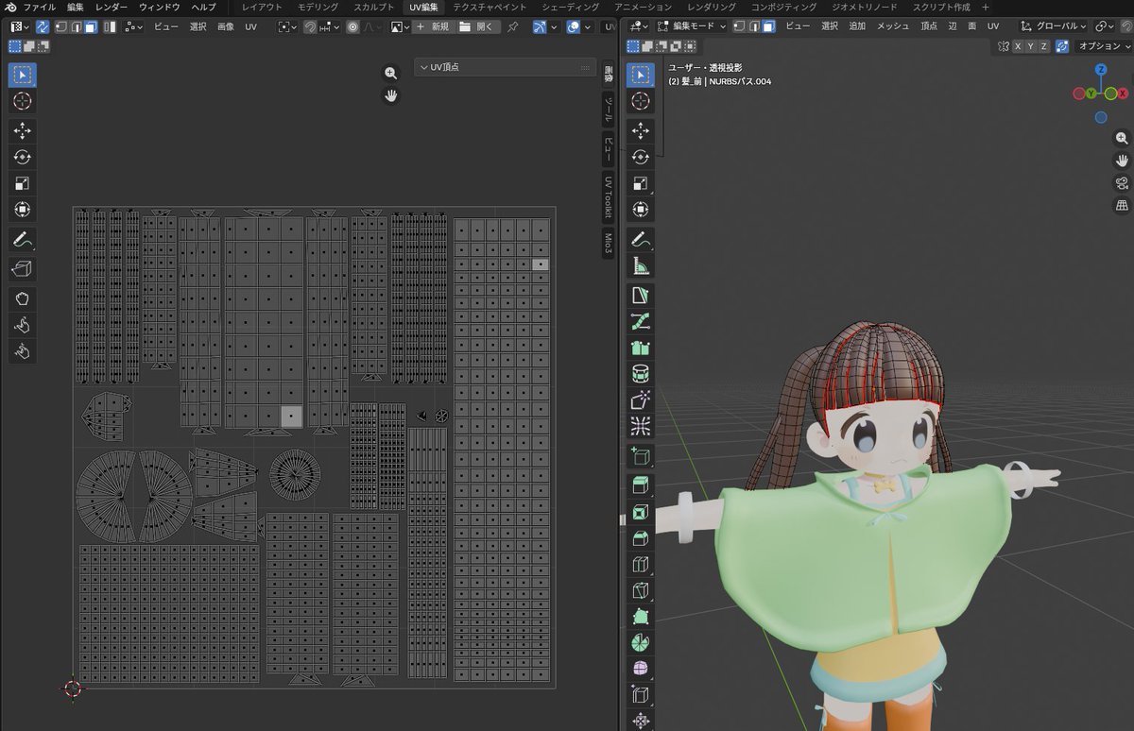Open UV sticky selection mode dropdown
1134x731 pixels.
pos(132,27)
